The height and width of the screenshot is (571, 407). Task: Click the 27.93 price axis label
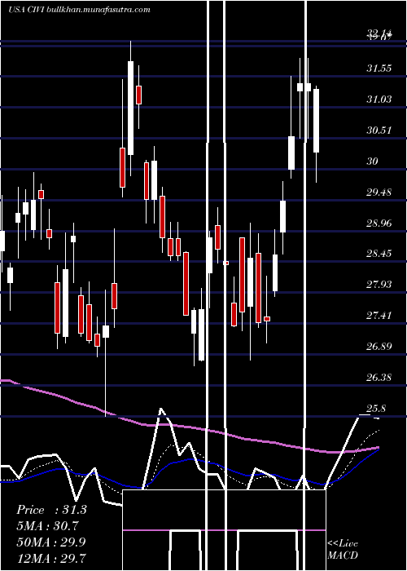pyautogui.click(x=379, y=284)
